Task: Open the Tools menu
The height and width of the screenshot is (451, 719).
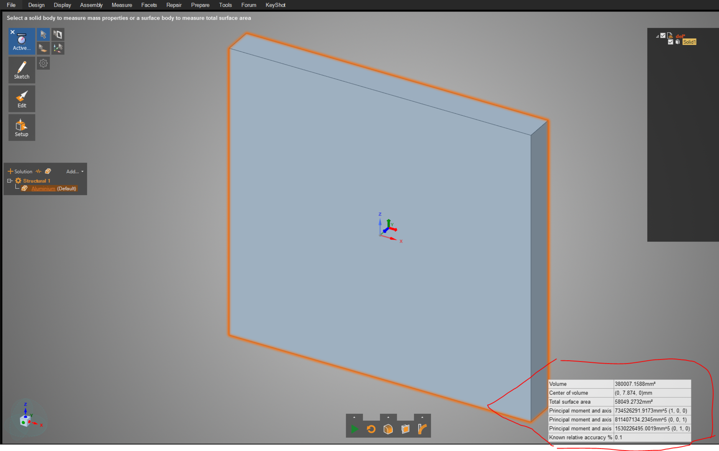Action: pyautogui.click(x=225, y=5)
